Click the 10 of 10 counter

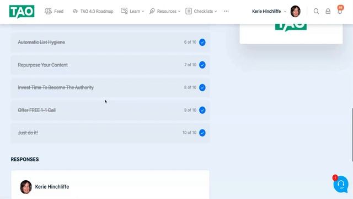point(189,133)
